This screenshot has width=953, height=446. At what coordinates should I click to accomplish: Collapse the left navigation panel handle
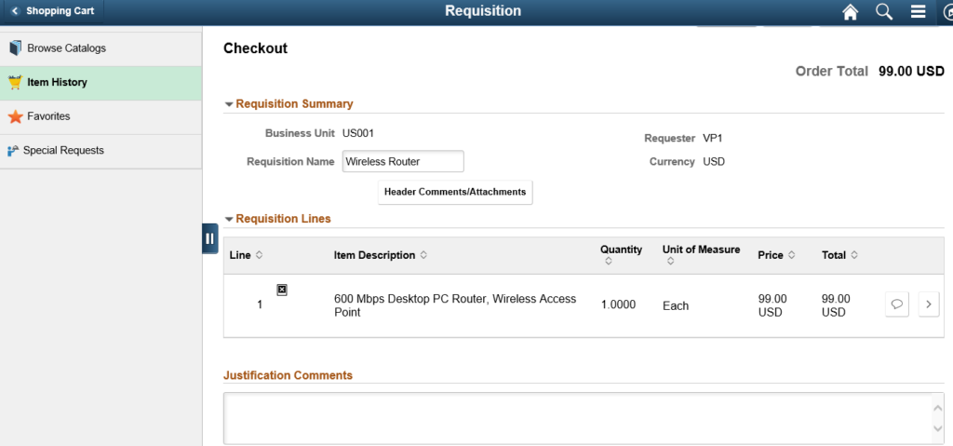(209, 238)
